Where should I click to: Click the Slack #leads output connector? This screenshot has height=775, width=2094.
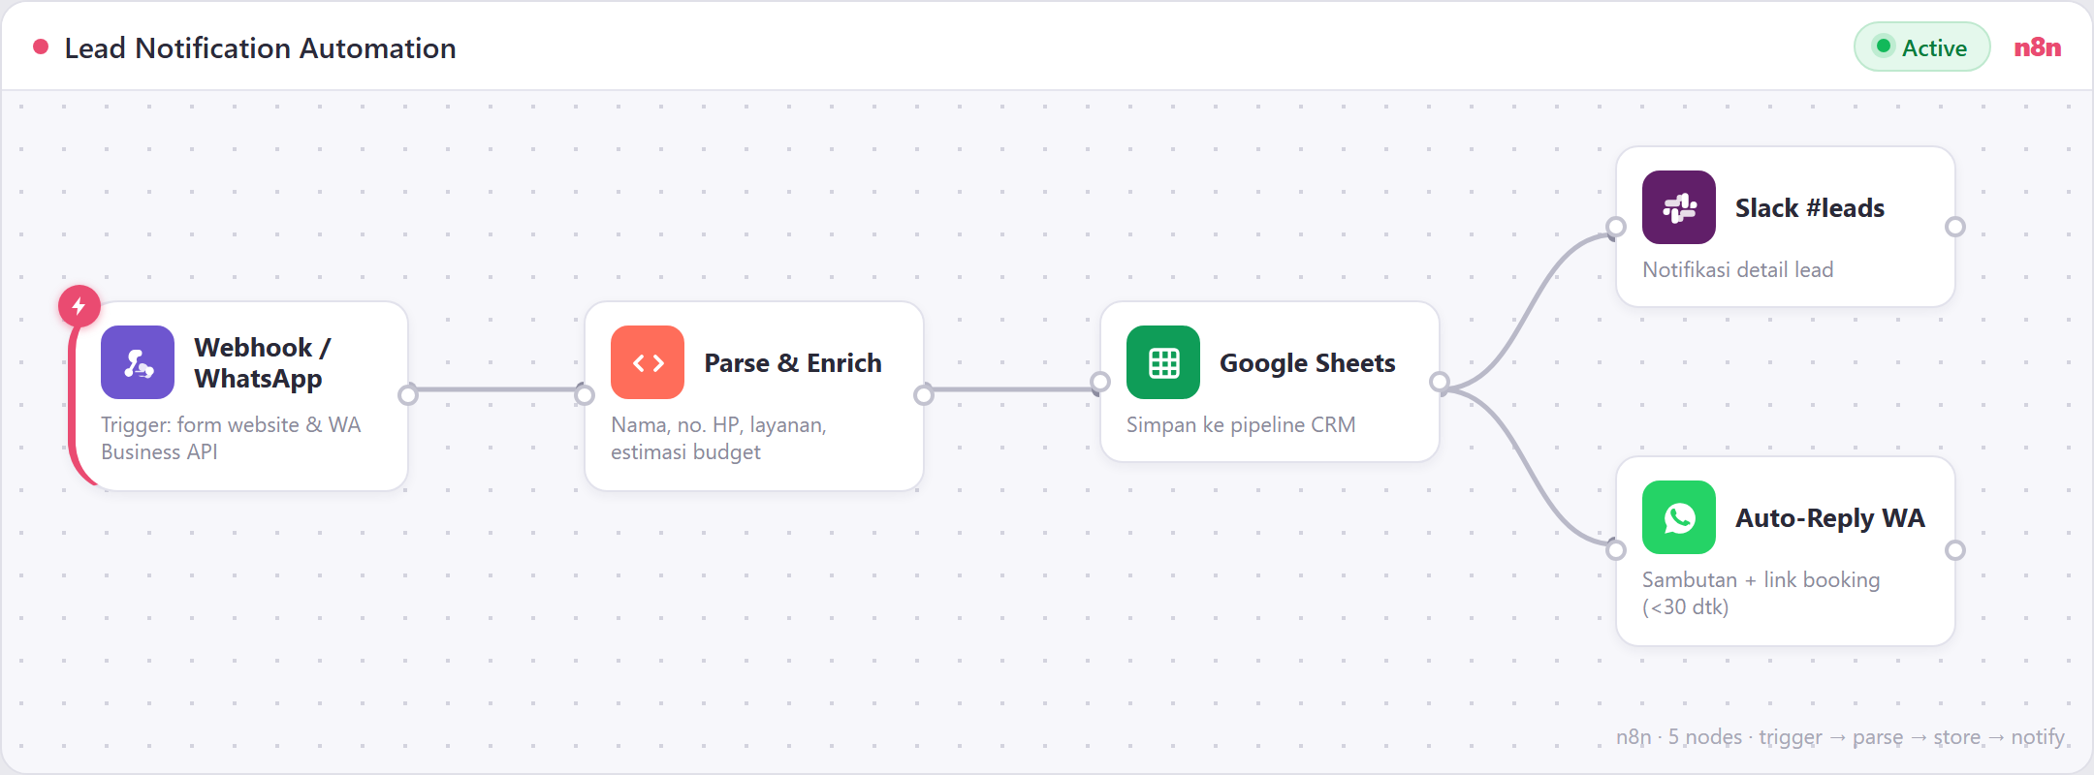(1955, 227)
